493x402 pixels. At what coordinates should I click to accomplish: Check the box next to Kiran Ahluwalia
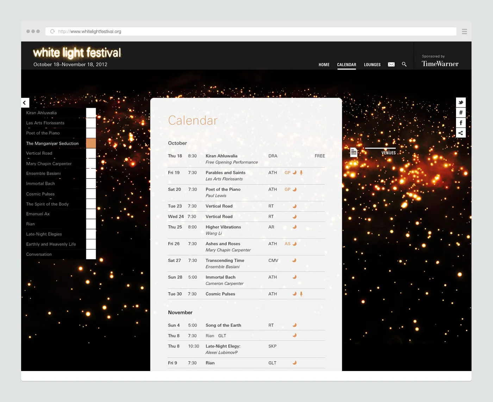tap(91, 113)
